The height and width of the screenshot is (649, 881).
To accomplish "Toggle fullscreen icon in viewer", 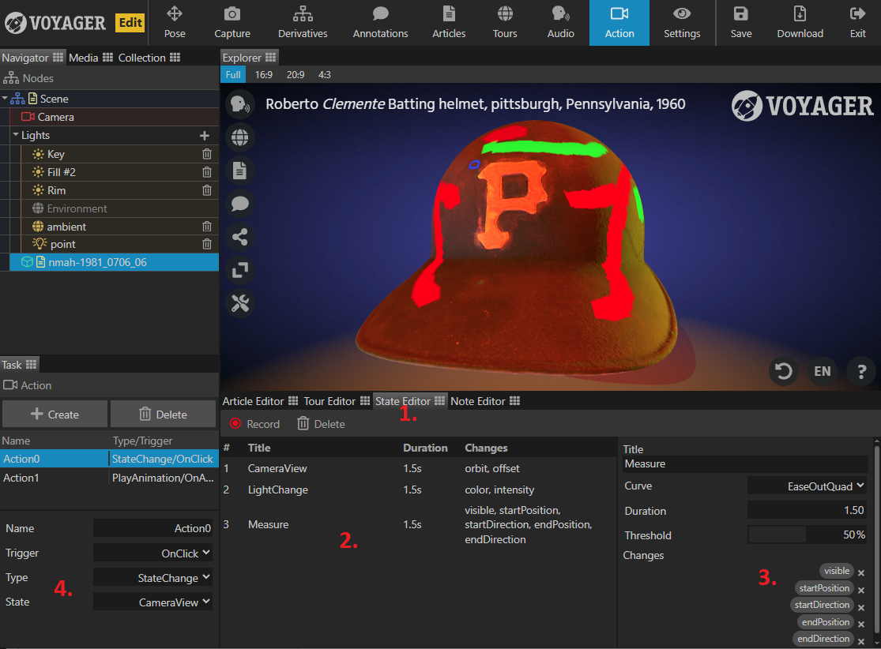I will [x=240, y=270].
